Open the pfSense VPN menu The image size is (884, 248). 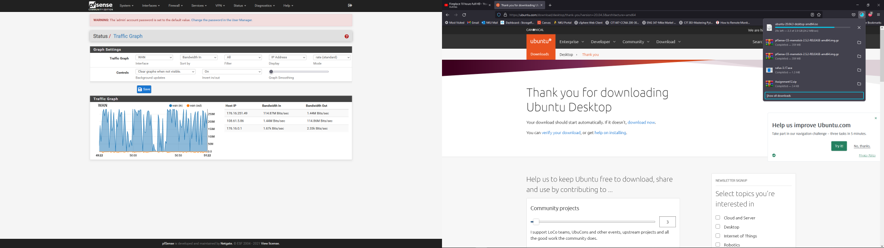coord(220,6)
